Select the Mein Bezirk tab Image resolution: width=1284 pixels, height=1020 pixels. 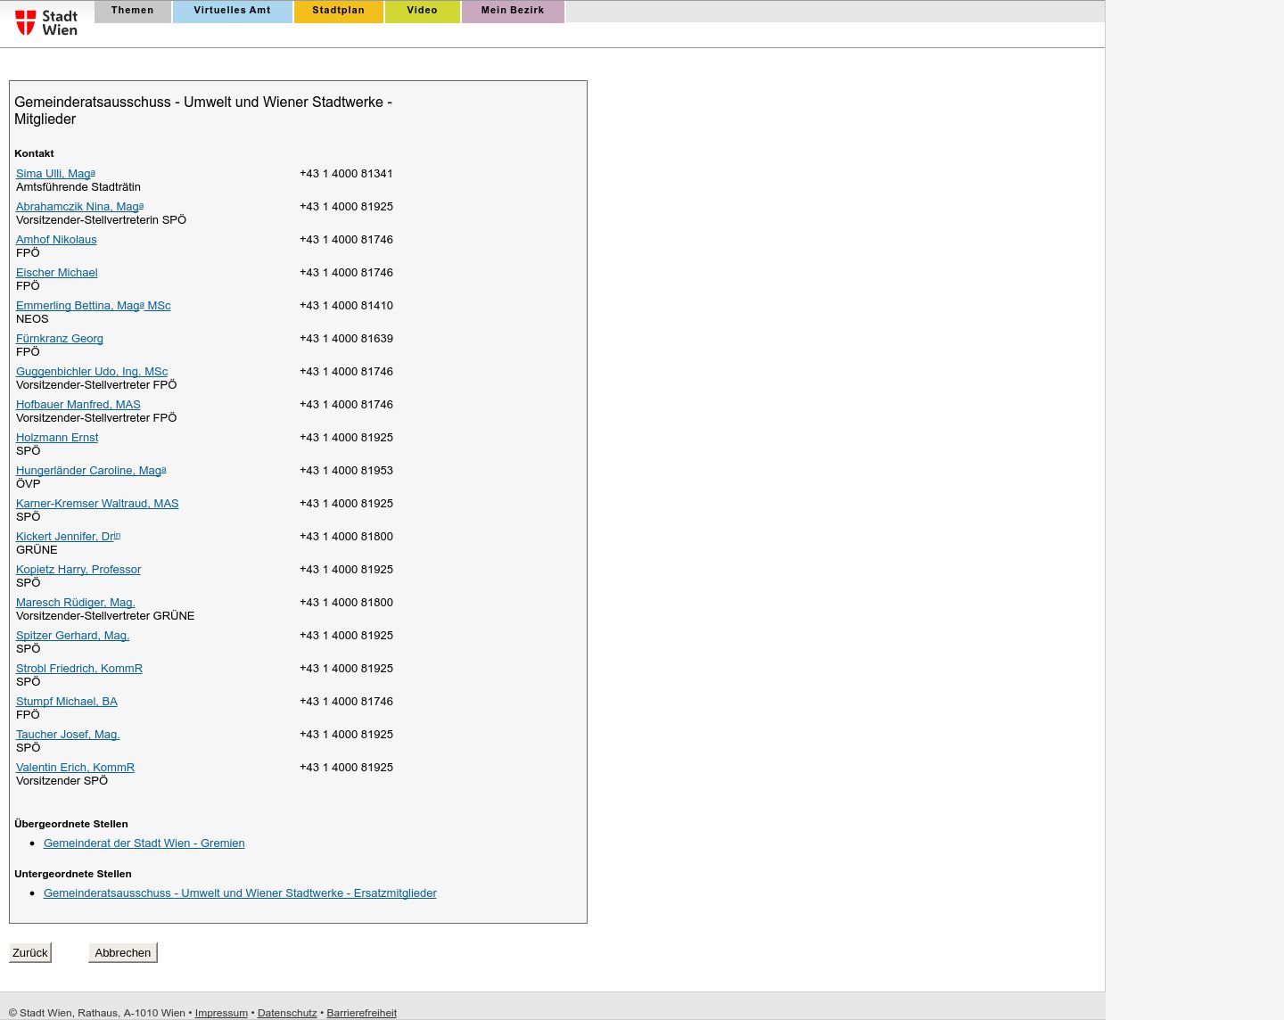(x=513, y=11)
